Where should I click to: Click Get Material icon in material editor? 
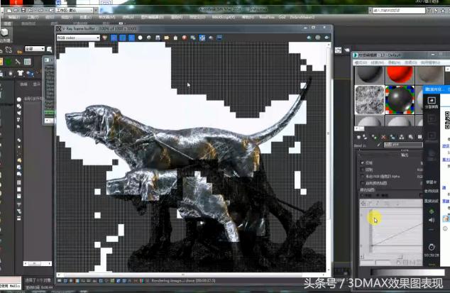click(x=358, y=137)
